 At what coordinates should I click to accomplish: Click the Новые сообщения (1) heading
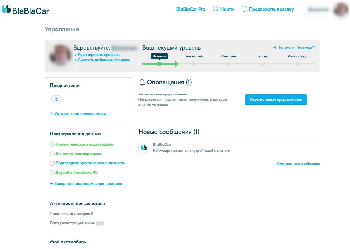(169, 132)
